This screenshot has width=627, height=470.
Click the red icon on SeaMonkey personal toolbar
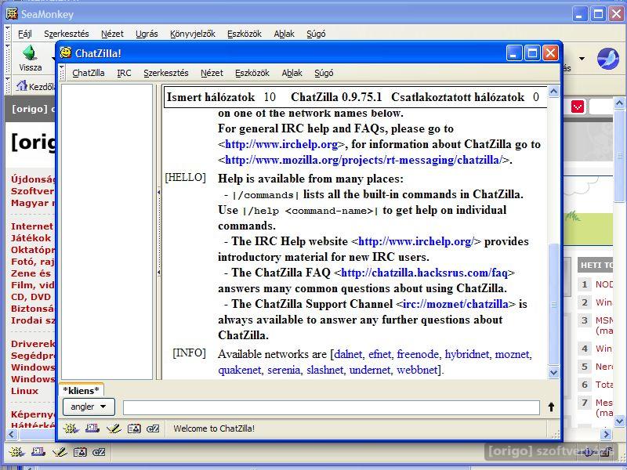[x=578, y=107]
